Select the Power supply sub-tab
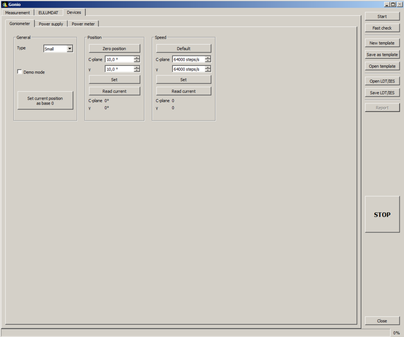 coord(51,24)
